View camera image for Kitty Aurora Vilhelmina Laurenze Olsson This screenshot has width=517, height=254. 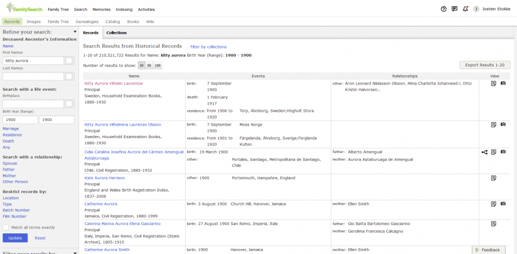tap(503, 125)
